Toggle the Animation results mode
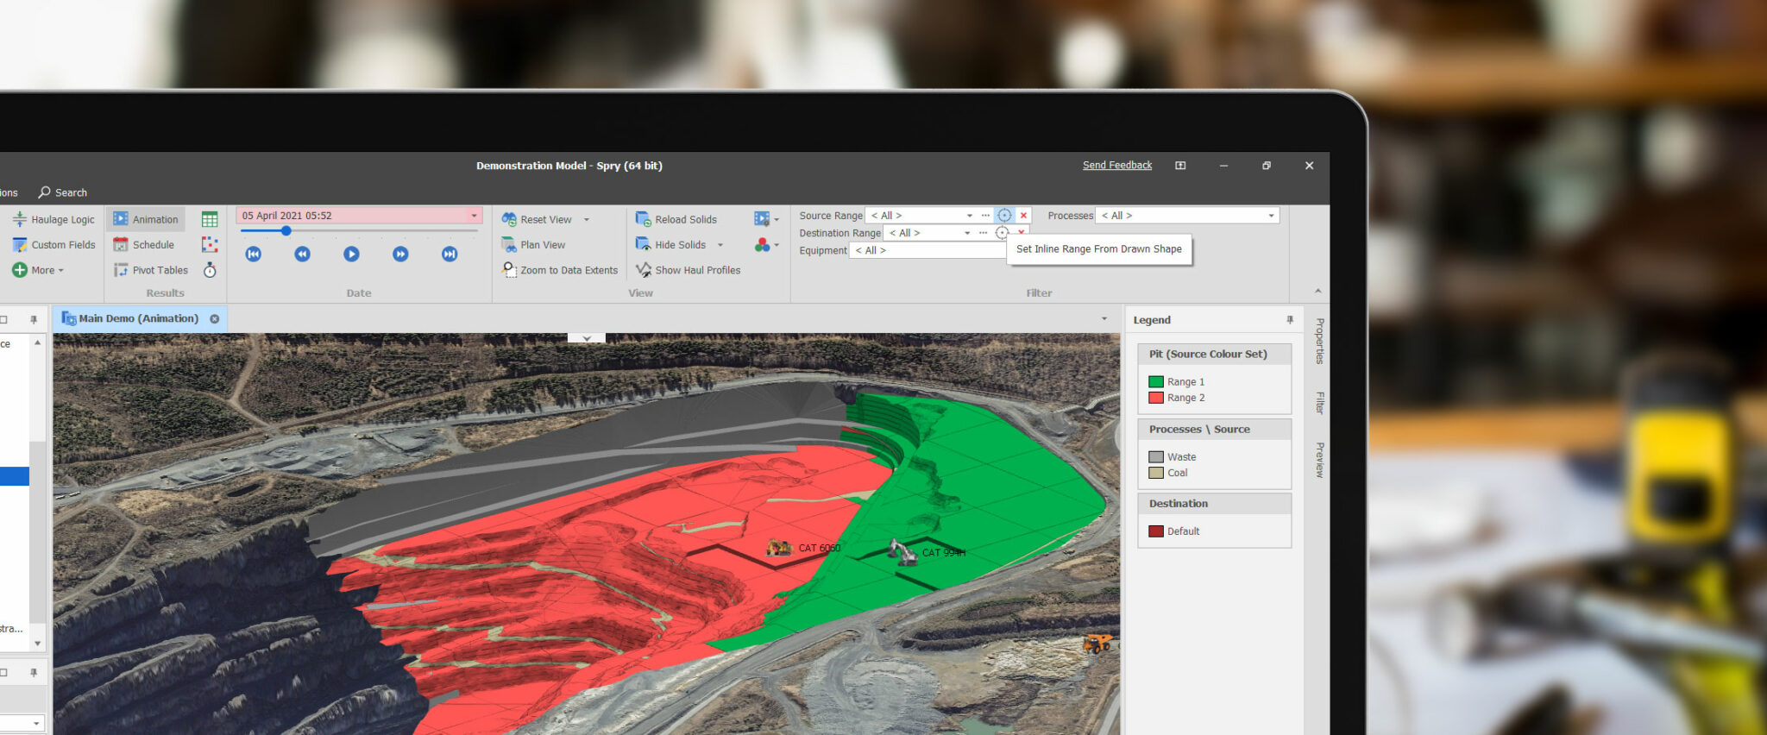1767x735 pixels. 146,220
